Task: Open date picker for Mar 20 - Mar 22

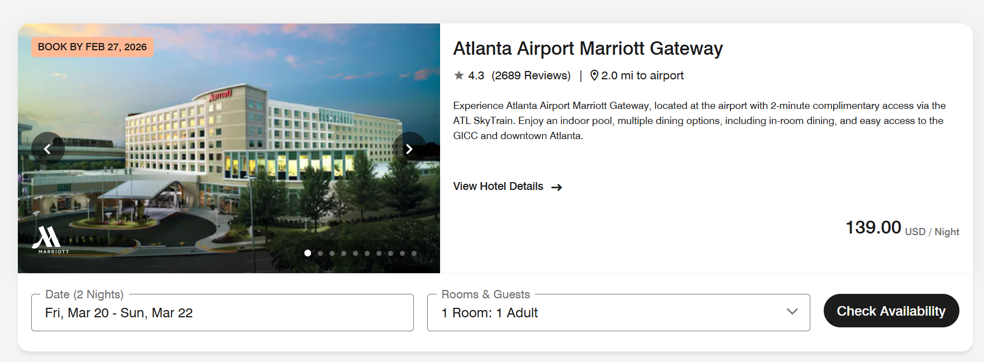Action: 222,313
